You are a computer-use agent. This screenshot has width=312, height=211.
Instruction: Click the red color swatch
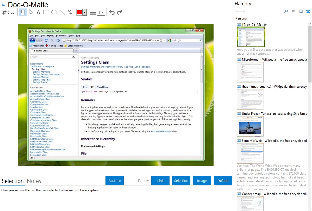79,12
